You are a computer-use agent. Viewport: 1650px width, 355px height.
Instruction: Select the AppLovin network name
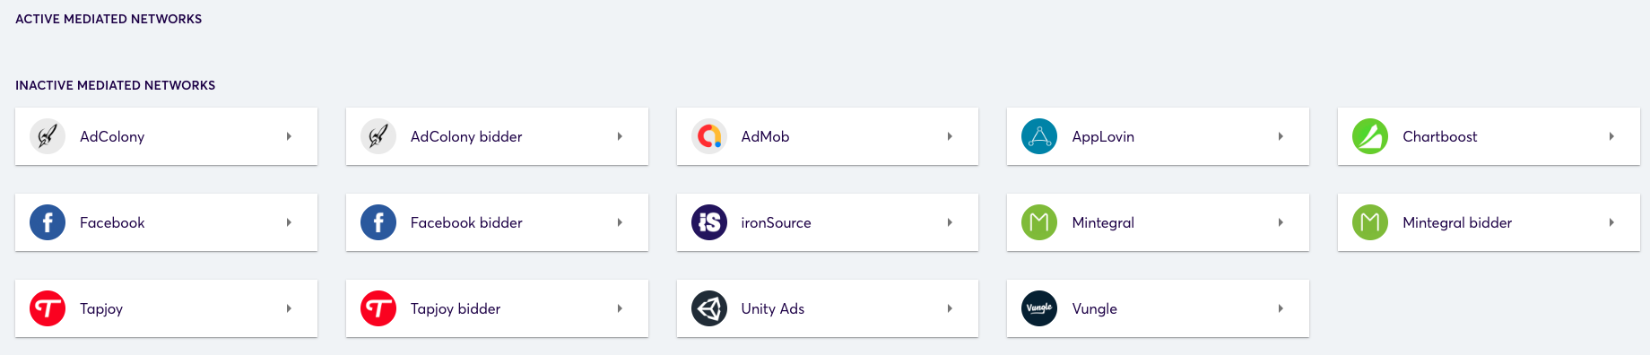pyautogui.click(x=1103, y=136)
